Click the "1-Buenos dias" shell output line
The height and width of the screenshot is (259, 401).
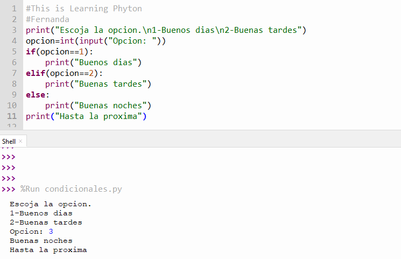tap(41, 213)
